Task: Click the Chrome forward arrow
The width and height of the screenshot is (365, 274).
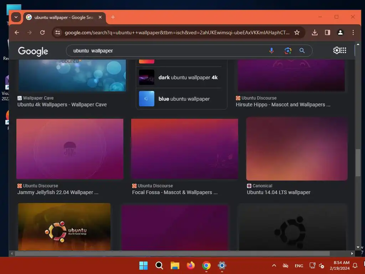Action: (29, 32)
